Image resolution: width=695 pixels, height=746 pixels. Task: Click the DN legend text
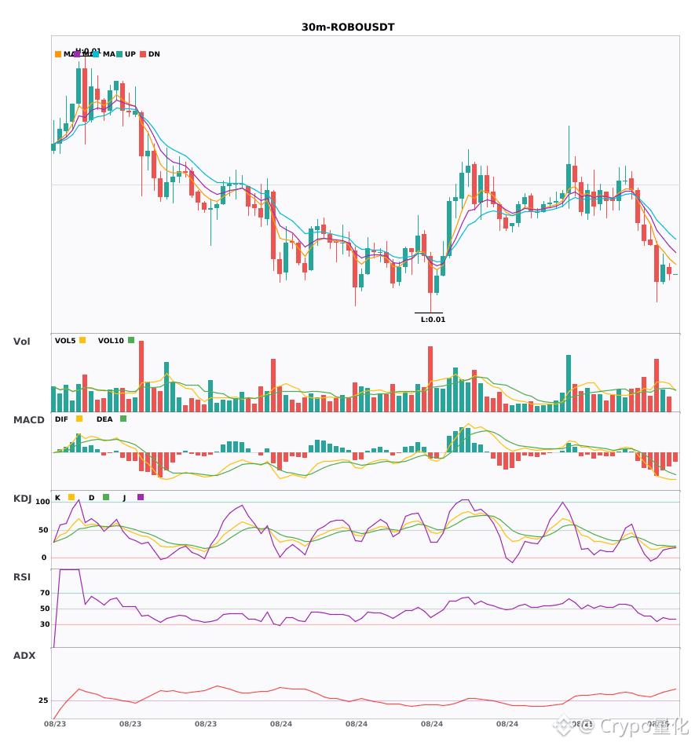pyautogui.click(x=154, y=54)
